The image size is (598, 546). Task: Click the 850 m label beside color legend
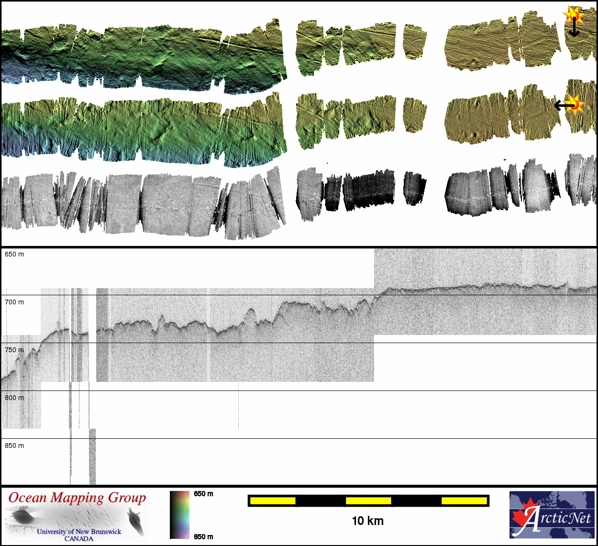[203, 536]
